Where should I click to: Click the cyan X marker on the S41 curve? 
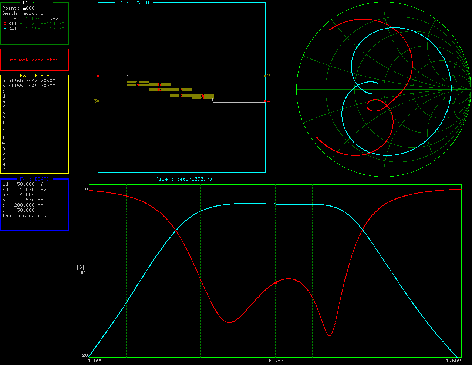click(275, 204)
